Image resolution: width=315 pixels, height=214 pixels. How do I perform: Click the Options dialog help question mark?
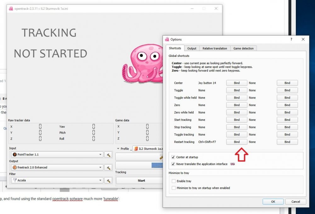click(291, 39)
